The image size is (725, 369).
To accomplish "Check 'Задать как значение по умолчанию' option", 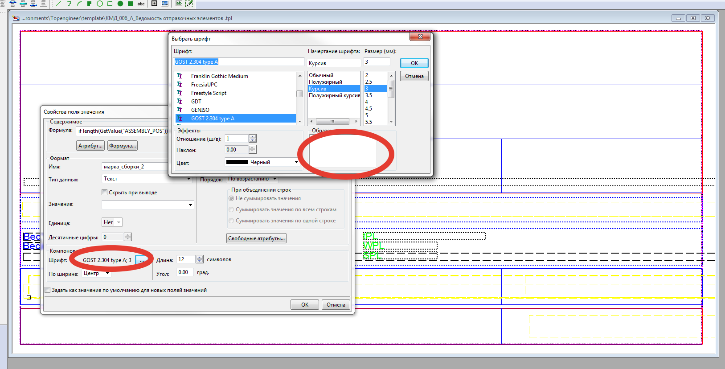I will click(48, 290).
